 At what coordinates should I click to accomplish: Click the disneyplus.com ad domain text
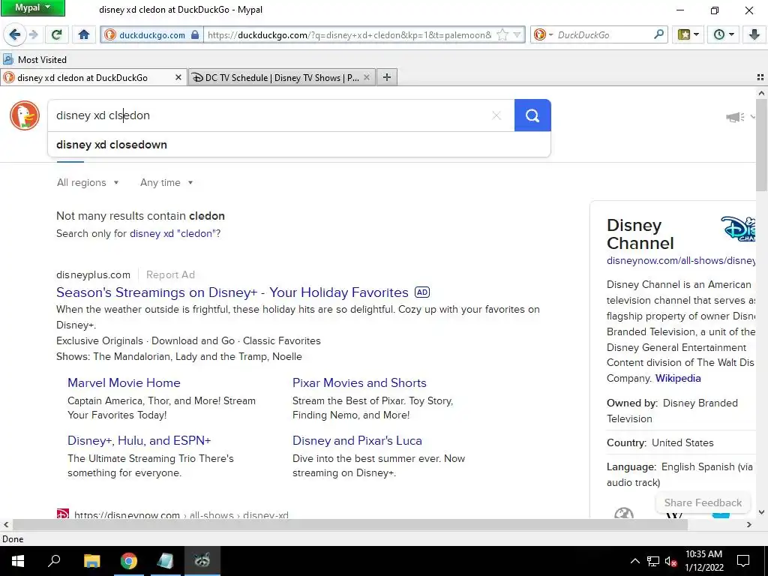pyautogui.click(x=93, y=274)
